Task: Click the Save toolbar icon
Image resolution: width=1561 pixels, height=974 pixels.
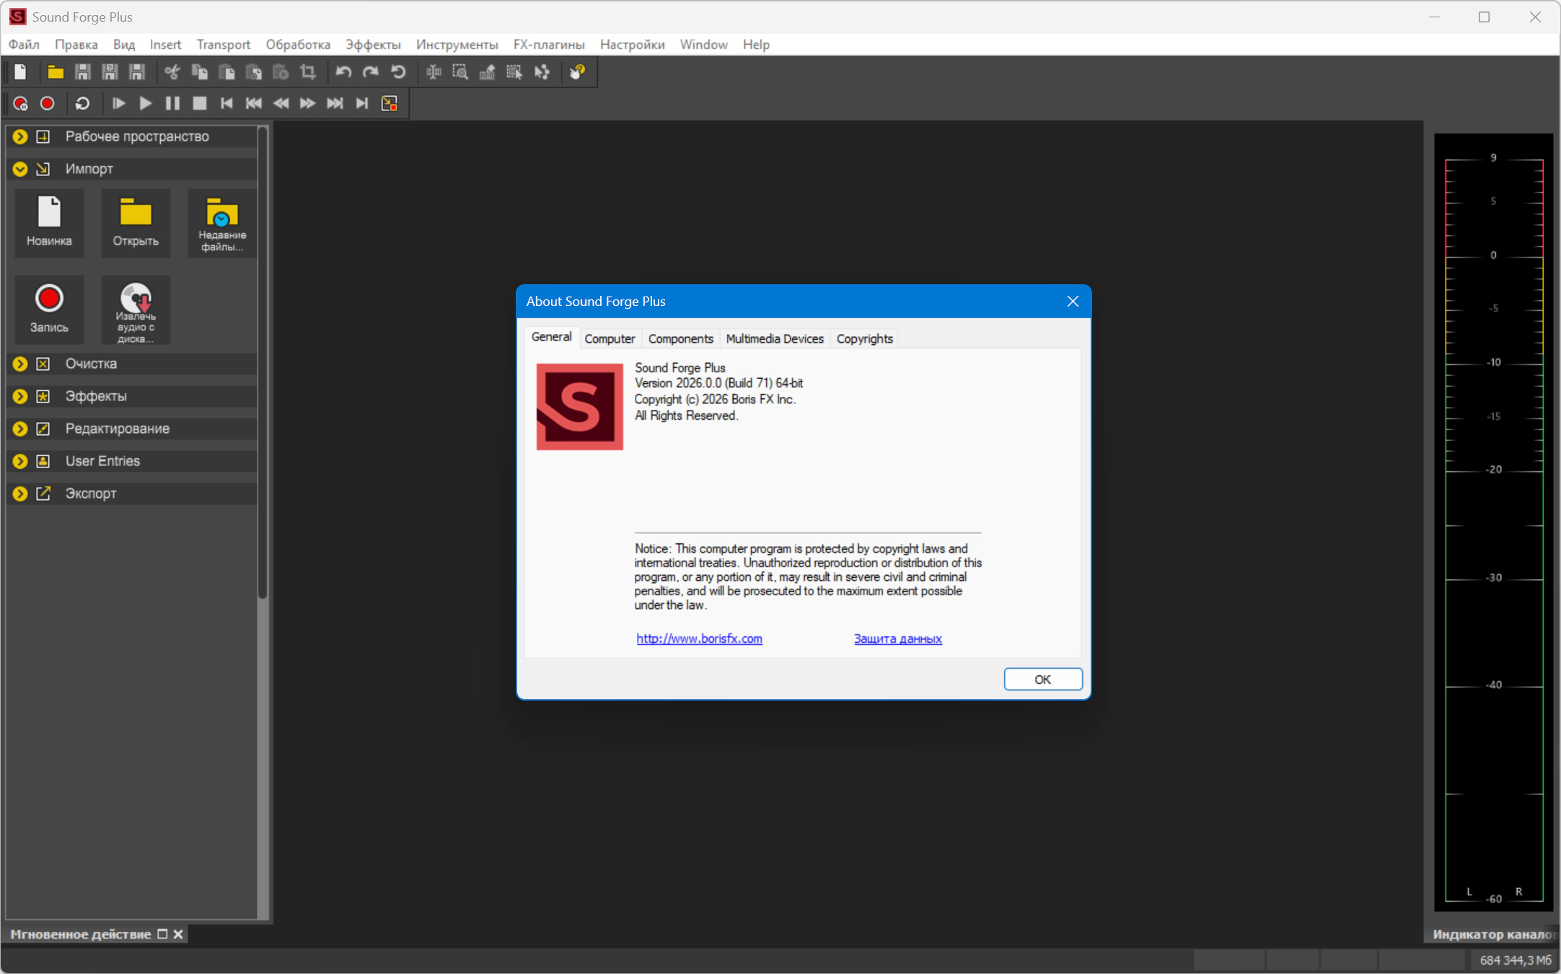Action: (83, 72)
